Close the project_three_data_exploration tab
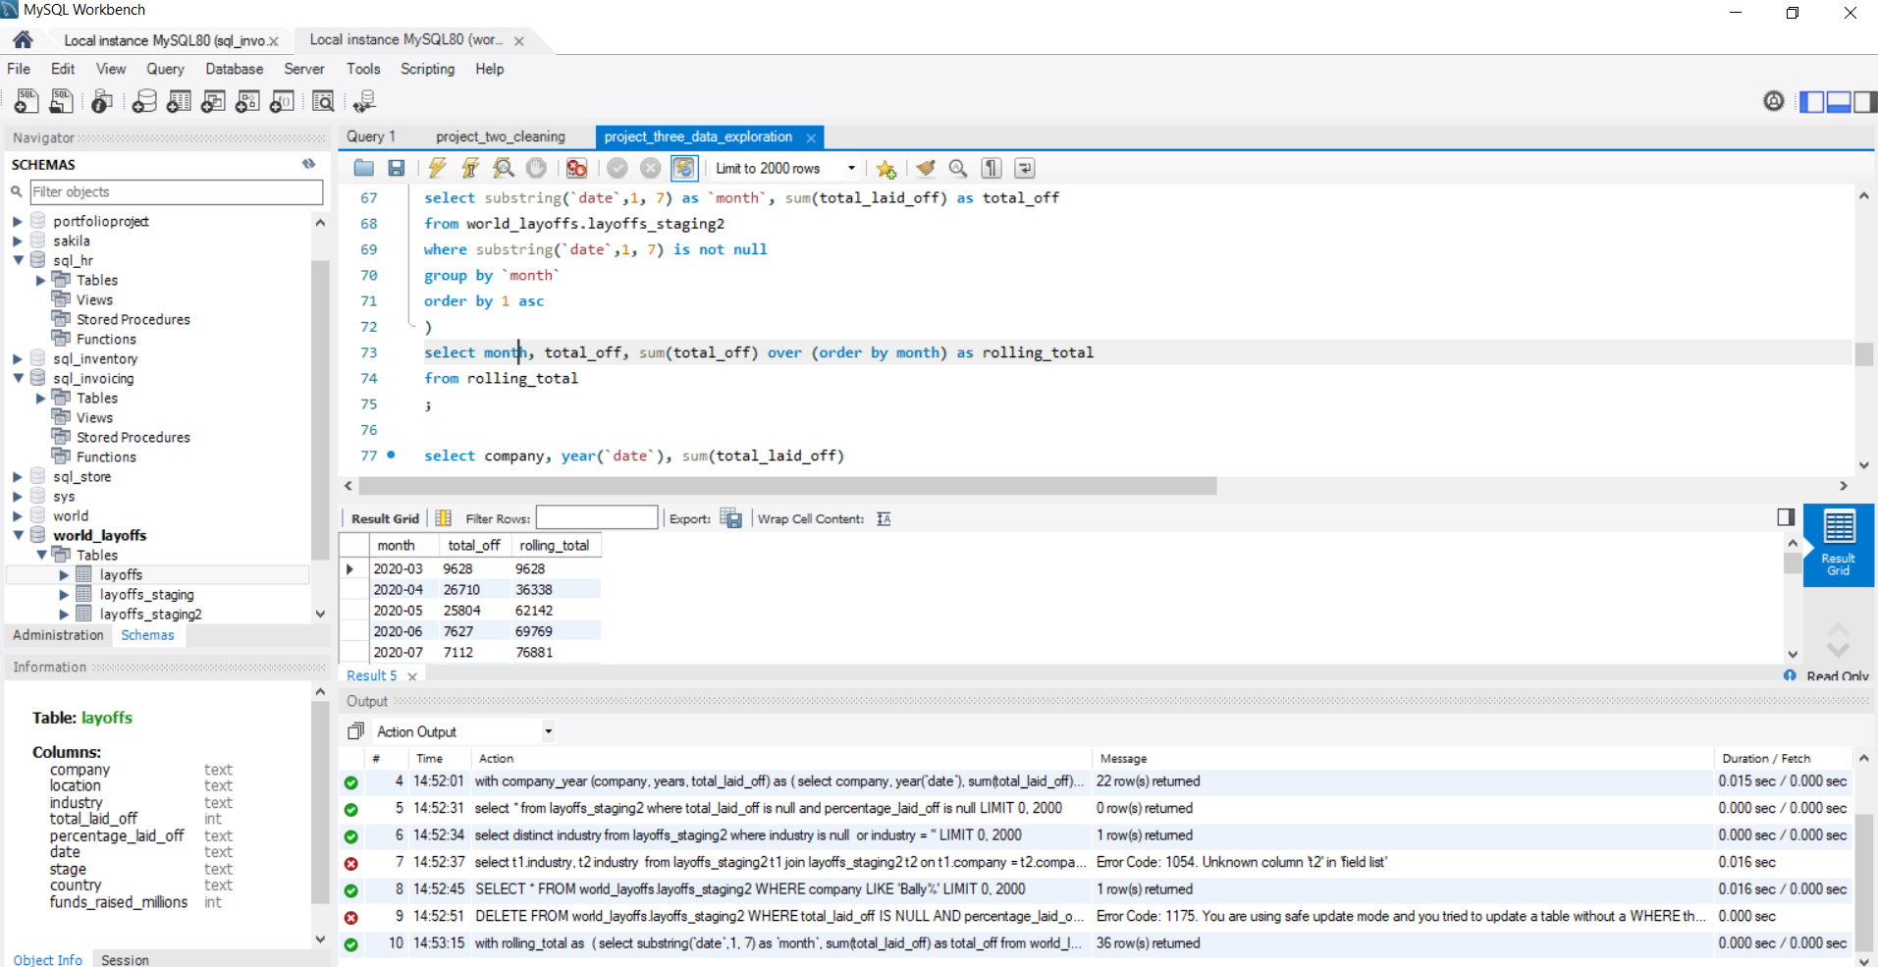Image resolution: width=1878 pixels, height=967 pixels. 811,137
